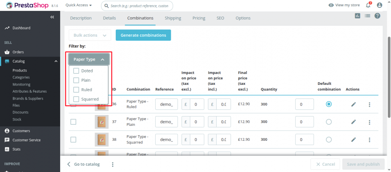
Task: Click the notifications bell icon
Action: (368, 5)
